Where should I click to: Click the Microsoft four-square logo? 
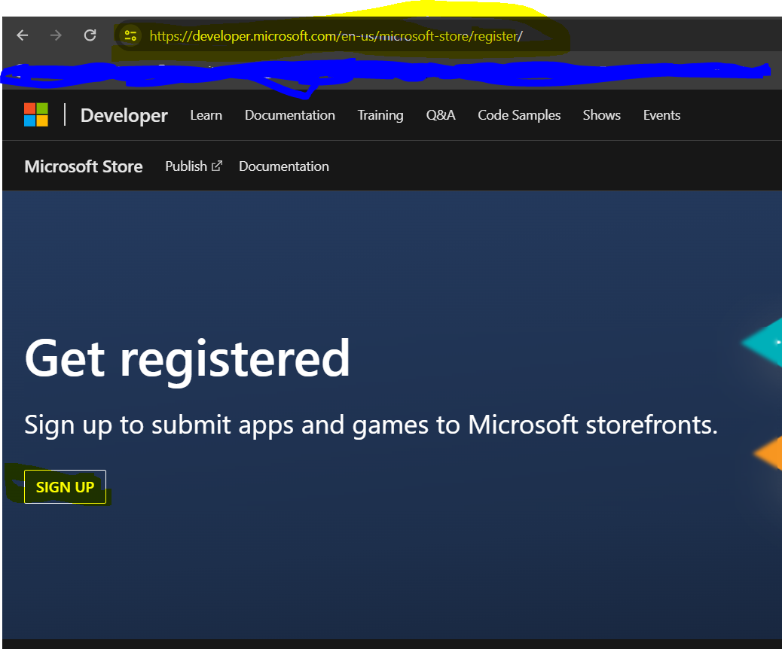[x=36, y=114]
